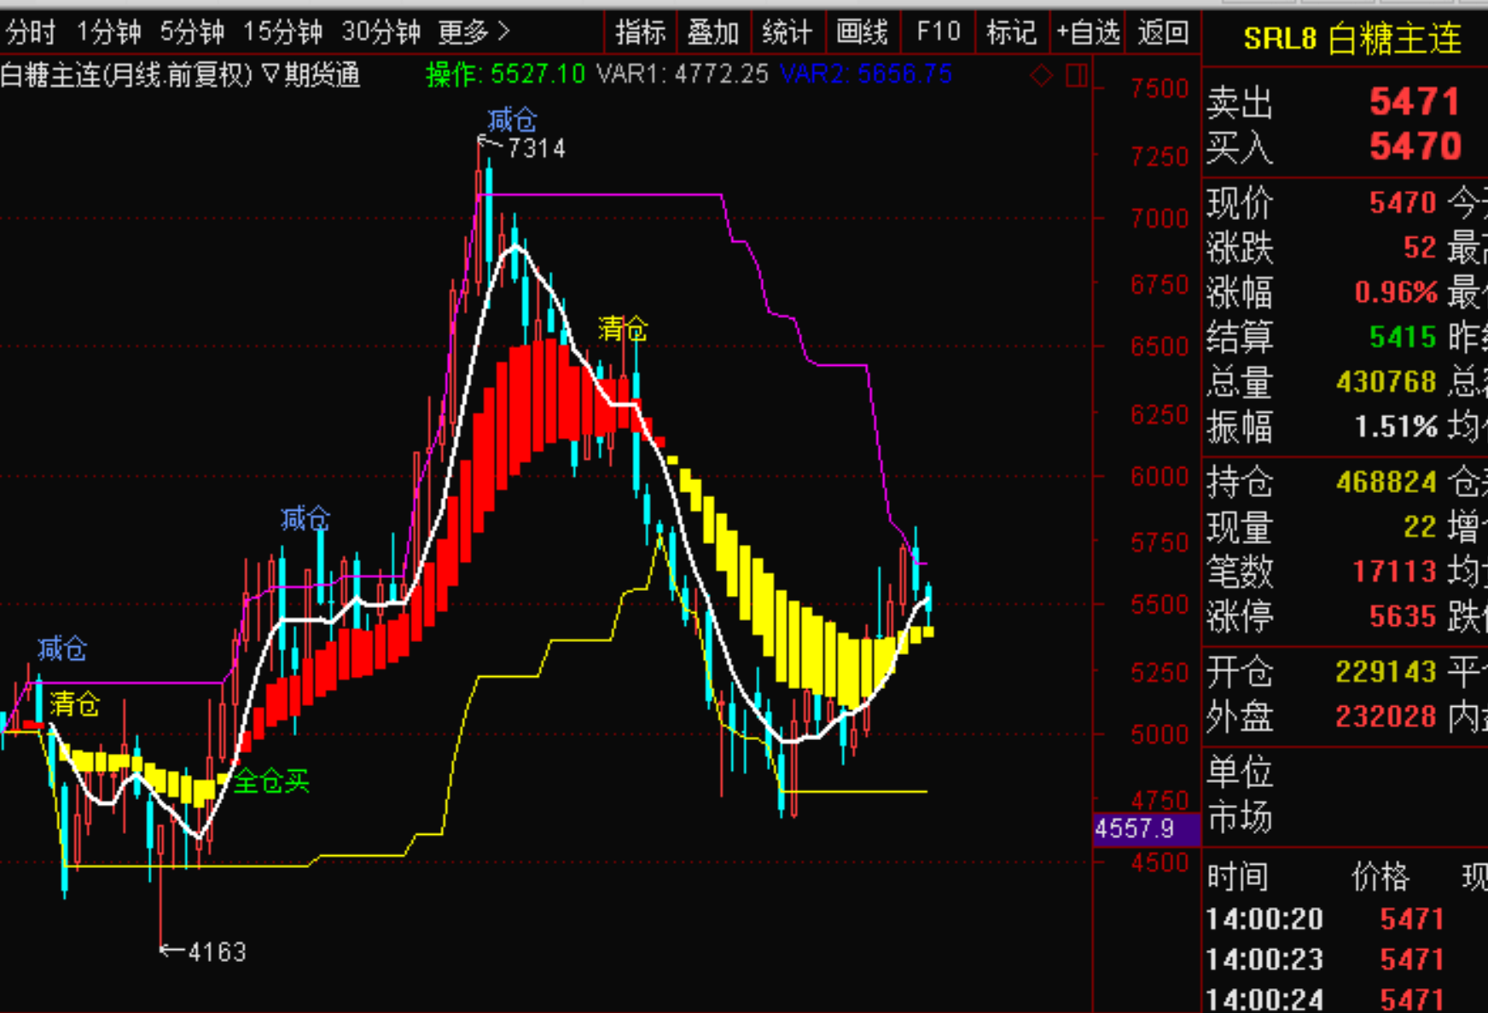The image size is (1488, 1013).
Task: Click the 标记 mark button
Action: point(1012,32)
